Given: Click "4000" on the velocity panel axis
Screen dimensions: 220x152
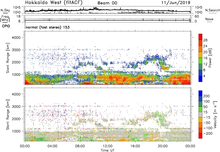Looking at the screenshot, I should point(16,94).
